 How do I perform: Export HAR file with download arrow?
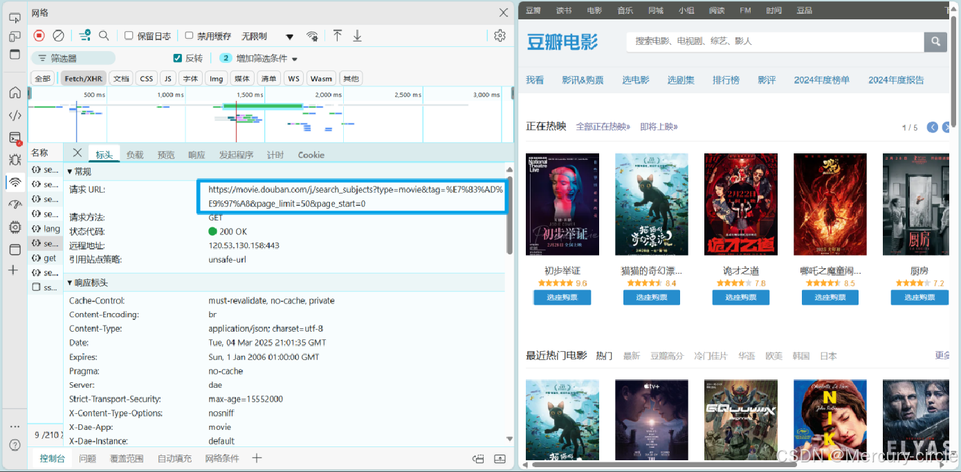(357, 35)
